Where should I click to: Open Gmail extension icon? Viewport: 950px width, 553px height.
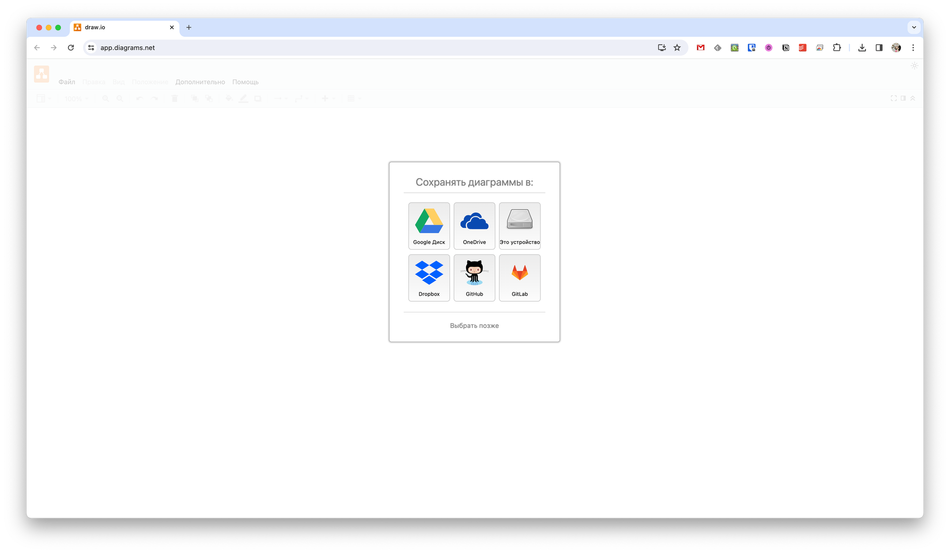(701, 47)
